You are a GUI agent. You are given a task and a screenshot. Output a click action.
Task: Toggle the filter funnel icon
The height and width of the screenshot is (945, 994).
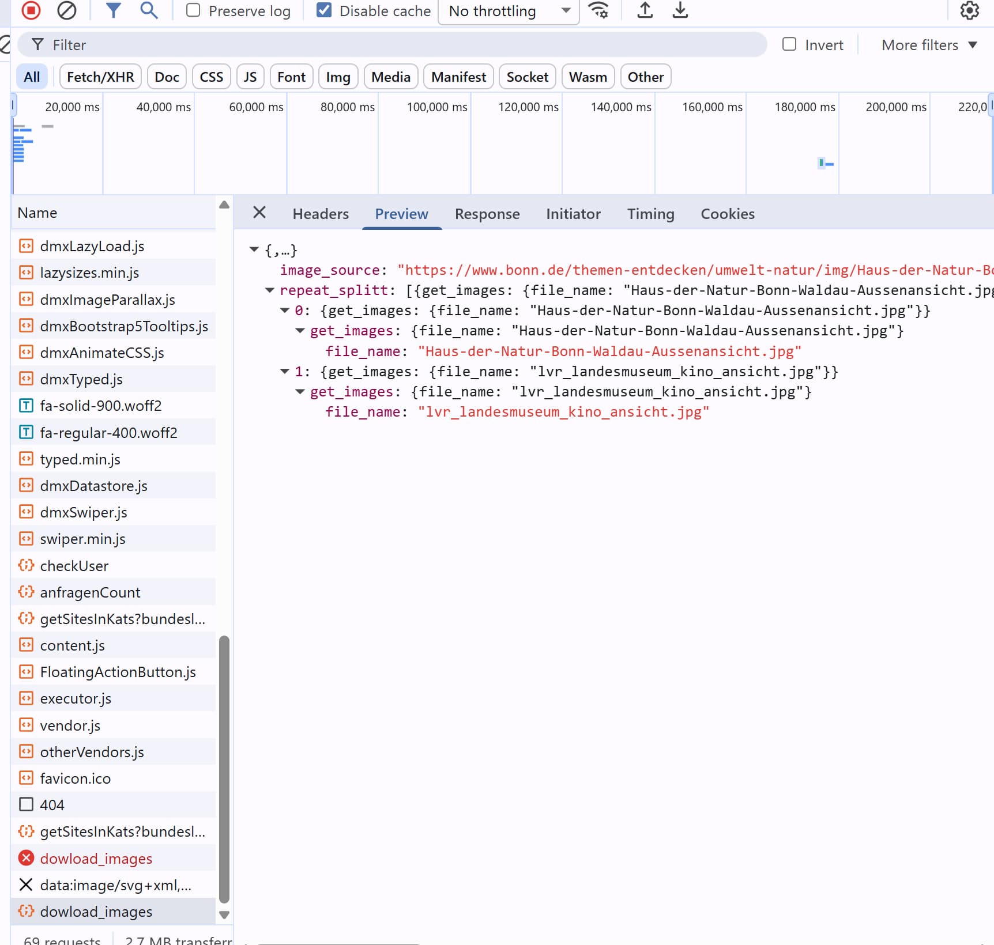(x=114, y=10)
